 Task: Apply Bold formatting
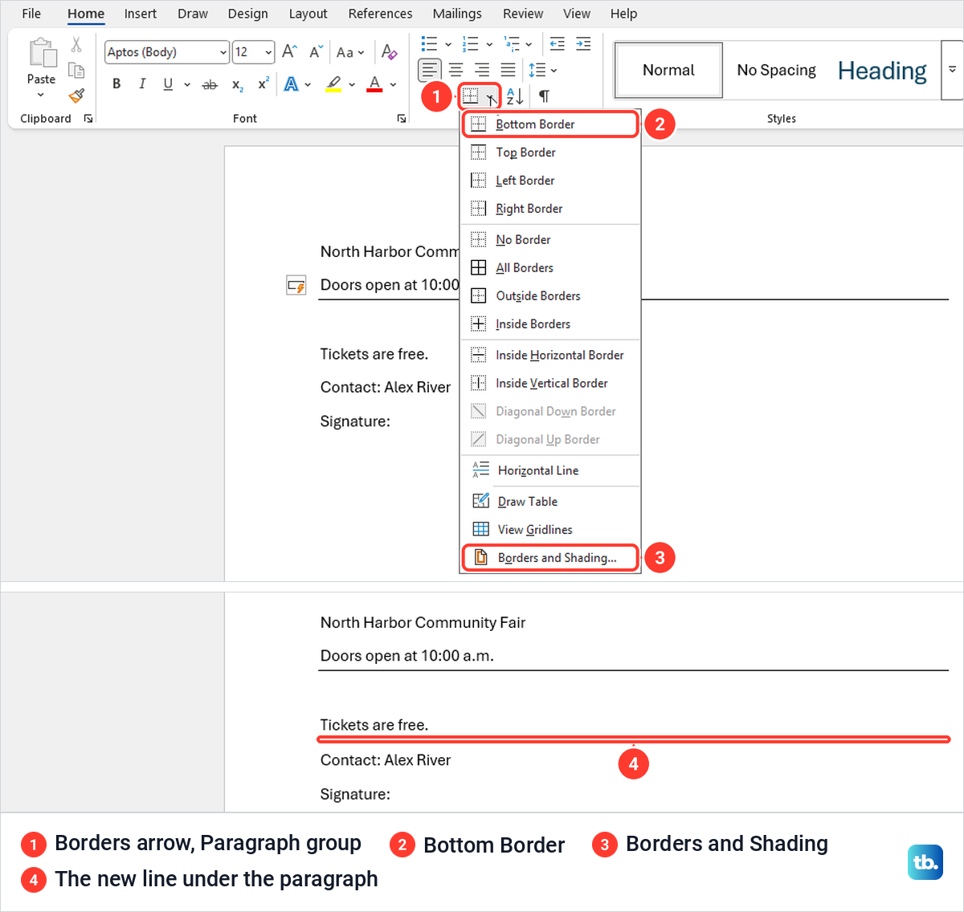pyautogui.click(x=116, y=83)
